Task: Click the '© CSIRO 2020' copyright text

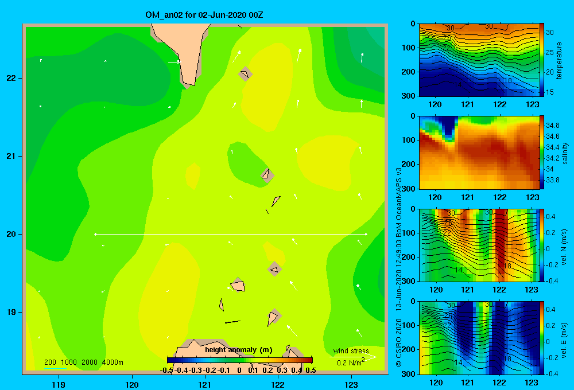Action: 399,342
